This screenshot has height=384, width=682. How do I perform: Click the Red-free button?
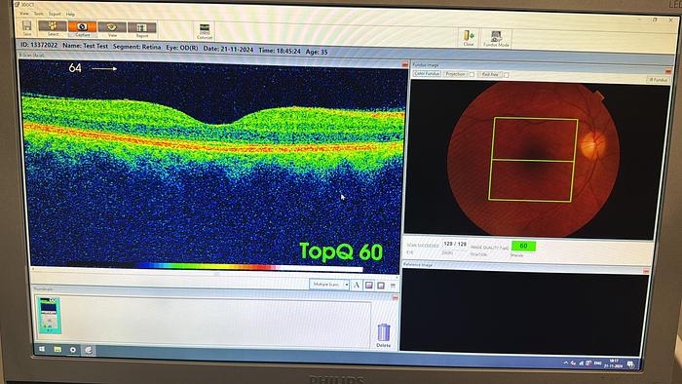[490, 75]
